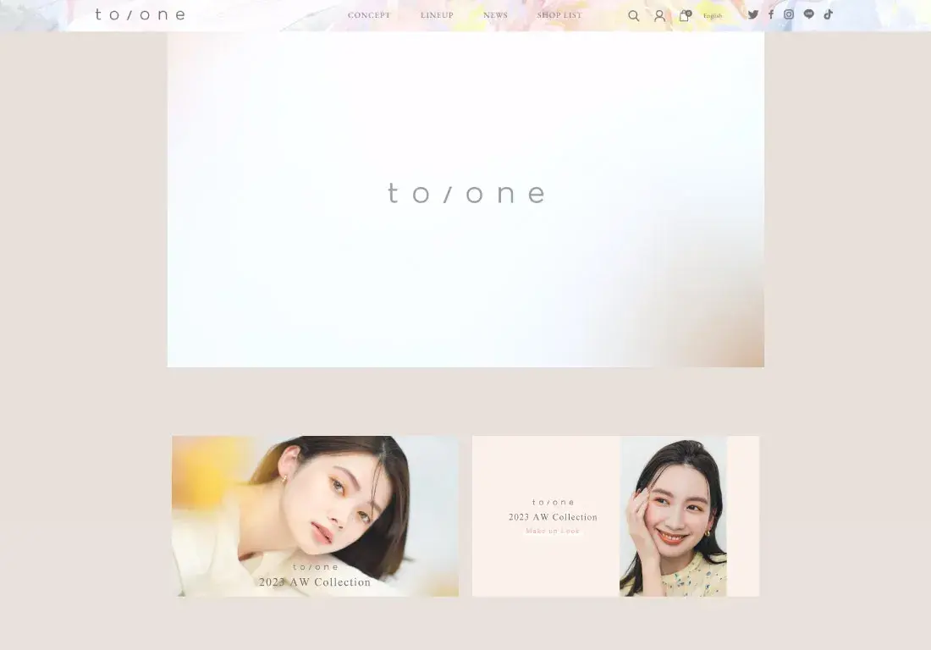The width and height of the screenshot is (931, 650).
Task: Open the shopping bag cart
Action: (x=684, y=15)
